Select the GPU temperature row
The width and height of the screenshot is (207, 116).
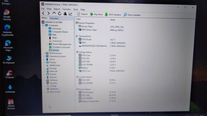pyautogui.click(x=102, y=43)
